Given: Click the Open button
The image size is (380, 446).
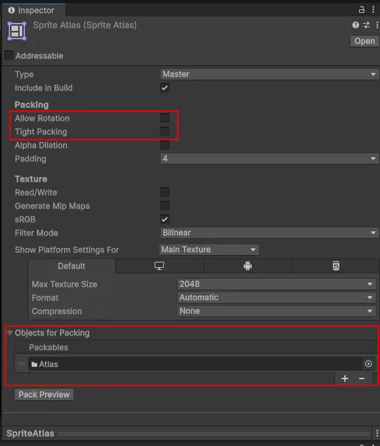Looking at the screenshot, I should coord(364,41).
